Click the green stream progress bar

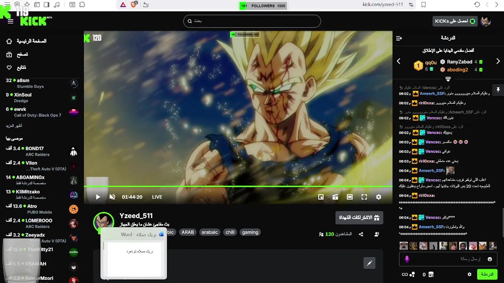pyautogui.click(x=238, y=186)
